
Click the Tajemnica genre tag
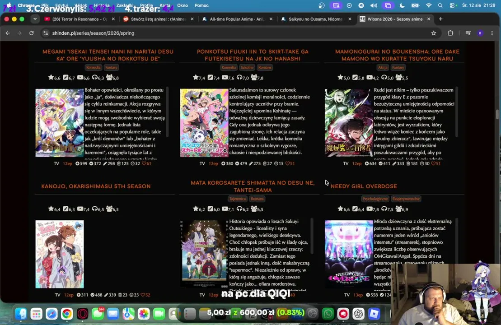[x=238, y=199]
